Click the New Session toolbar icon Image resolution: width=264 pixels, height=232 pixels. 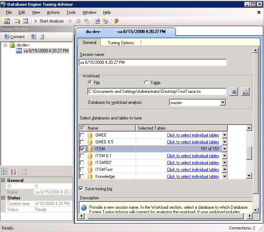[7, 21]
